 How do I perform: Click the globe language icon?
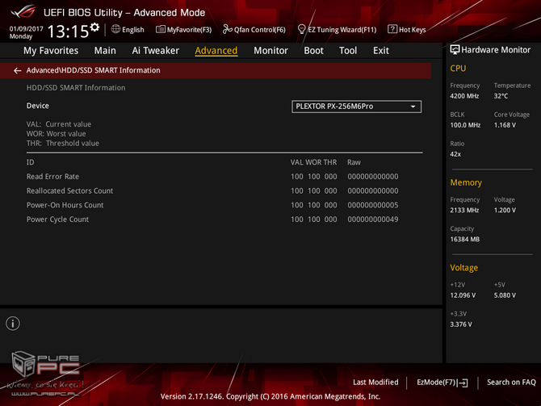point(115,29)
